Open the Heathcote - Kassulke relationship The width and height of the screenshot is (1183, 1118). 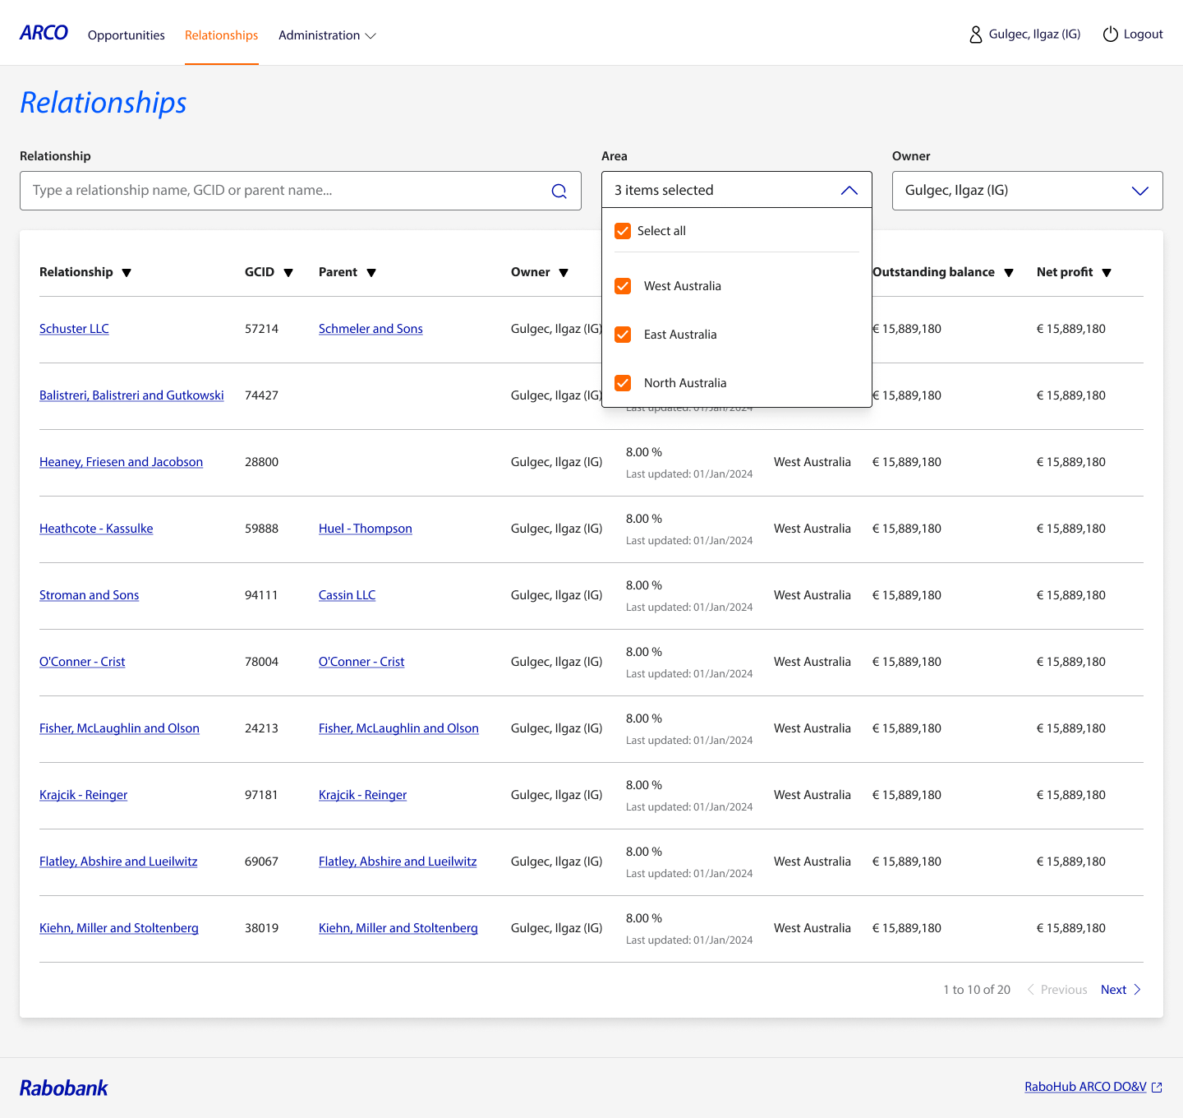pos(96,529)
